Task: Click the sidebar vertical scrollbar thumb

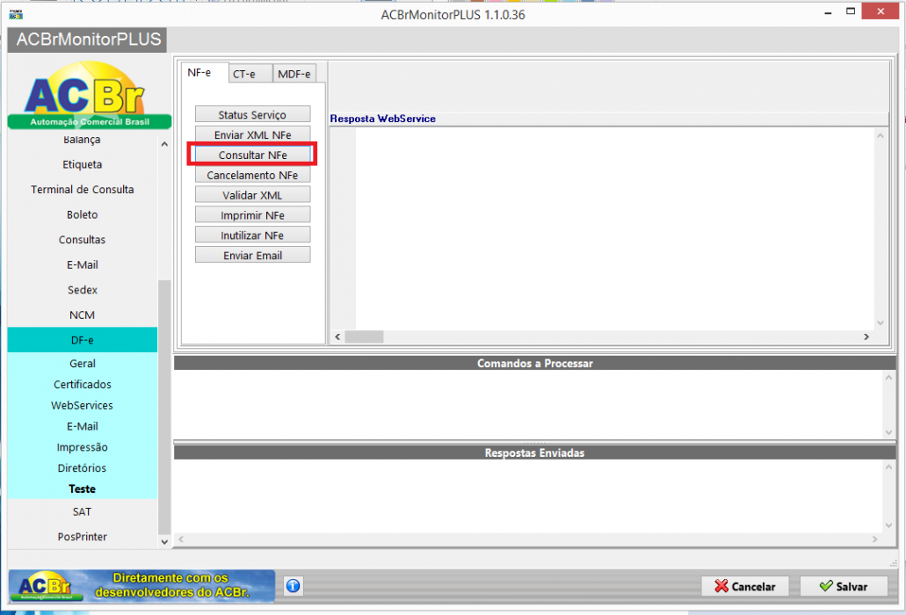Action: pyautogui.click(x=164, y=407)
